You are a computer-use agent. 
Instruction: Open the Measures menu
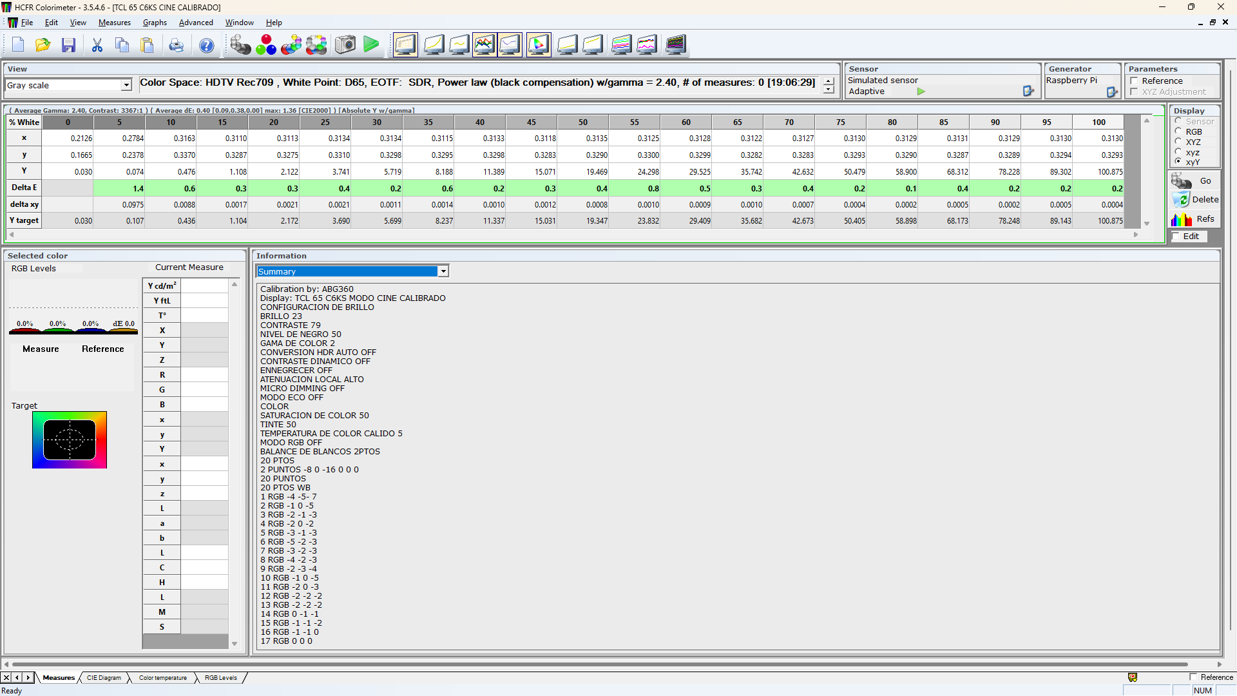[114, 23]
